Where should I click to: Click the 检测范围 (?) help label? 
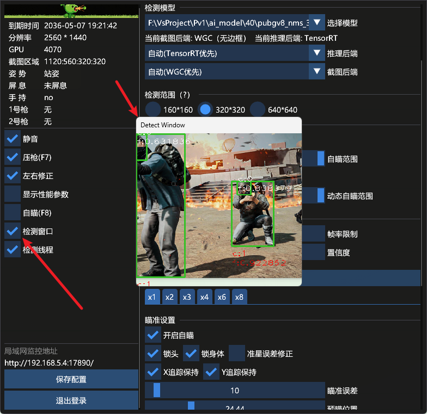[x=167, y=95]
